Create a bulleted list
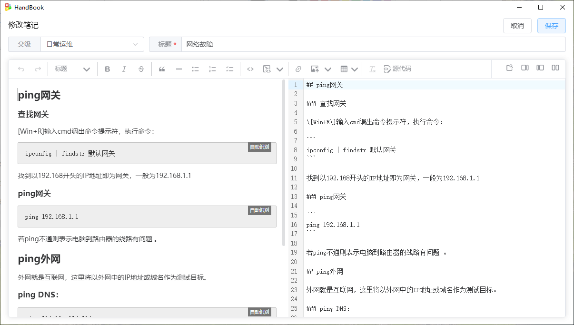Screen dimensions: 574x325 [195, 69]
